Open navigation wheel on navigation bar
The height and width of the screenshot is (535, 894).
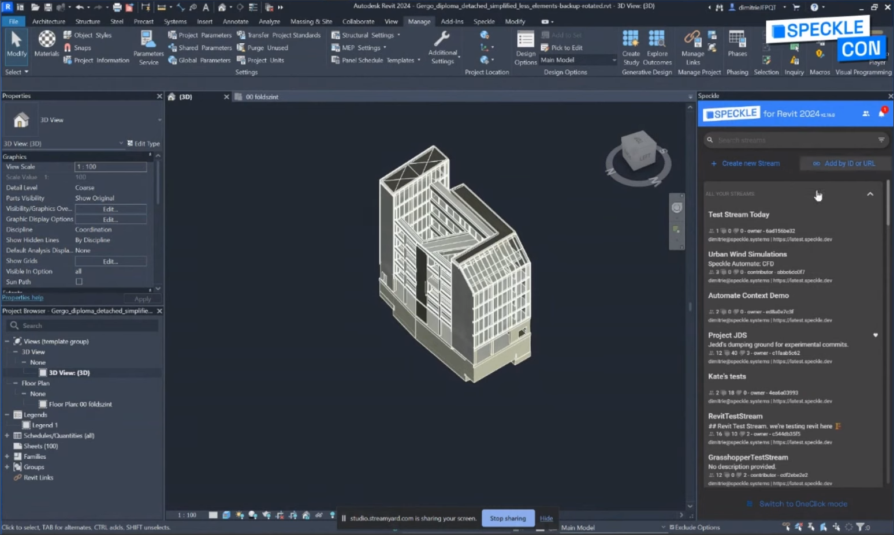pyautogui.click(x=677, y=208)
